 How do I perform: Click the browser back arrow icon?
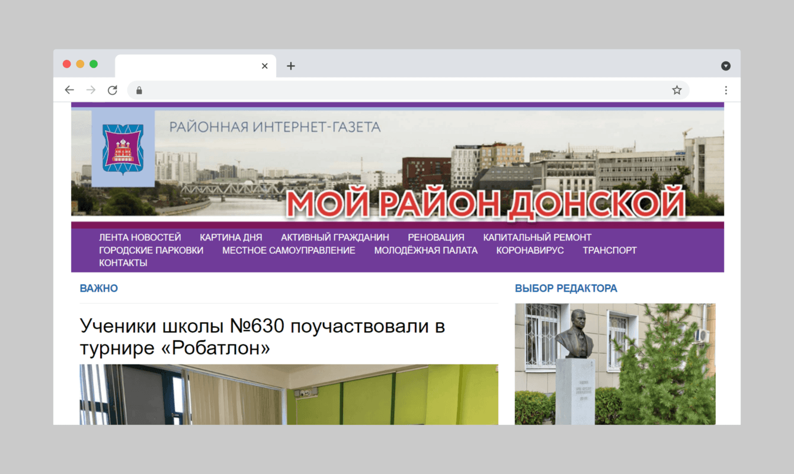click(69, 89)
